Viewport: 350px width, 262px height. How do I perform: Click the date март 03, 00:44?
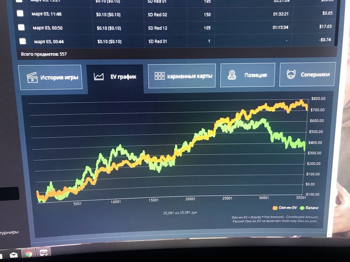[x=49, y=41]
